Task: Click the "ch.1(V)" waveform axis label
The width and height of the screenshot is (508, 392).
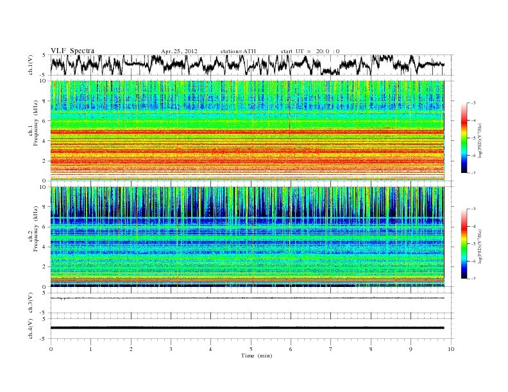Action: (x=31, y=65)
